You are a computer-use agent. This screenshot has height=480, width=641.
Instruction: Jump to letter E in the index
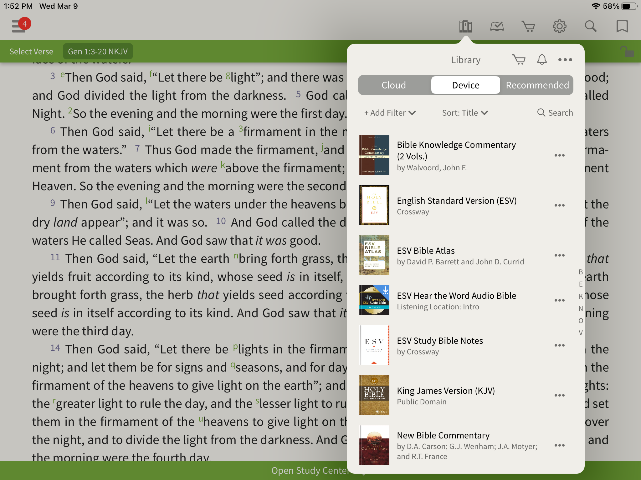pos(581,284)
